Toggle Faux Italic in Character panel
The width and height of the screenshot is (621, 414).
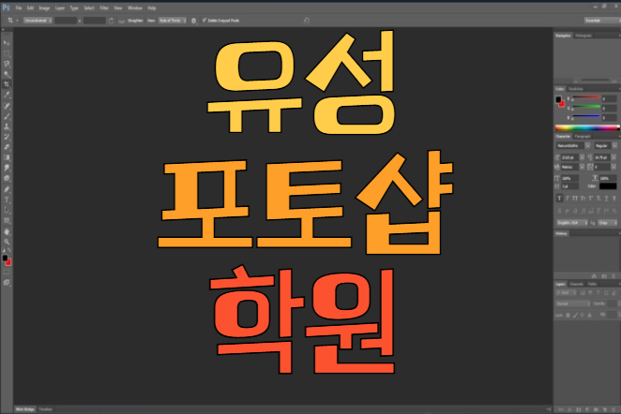(x=568, y=199)
